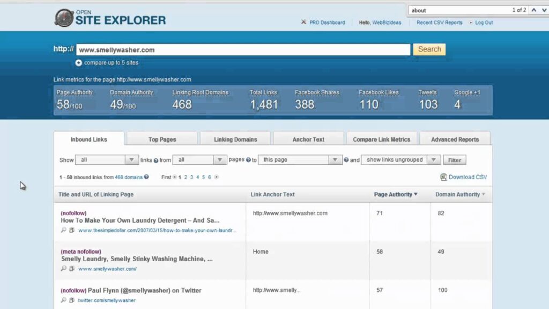Open the Show 'all' links dropdown

[x=107, y=160]
